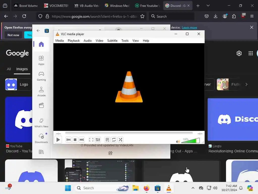Open Google apps grid

(x=251, y=53)
